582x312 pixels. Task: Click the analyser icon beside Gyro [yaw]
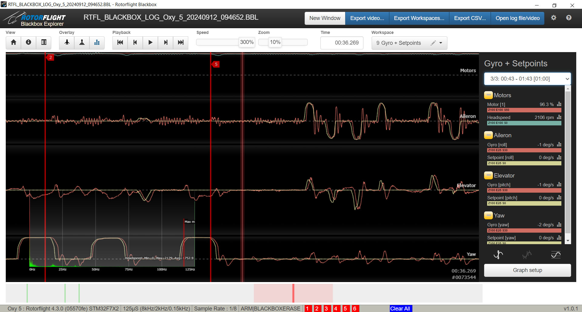[559, 224]
